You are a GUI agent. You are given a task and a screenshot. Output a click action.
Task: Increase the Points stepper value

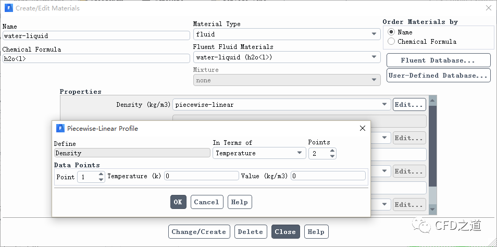(333, 151)
